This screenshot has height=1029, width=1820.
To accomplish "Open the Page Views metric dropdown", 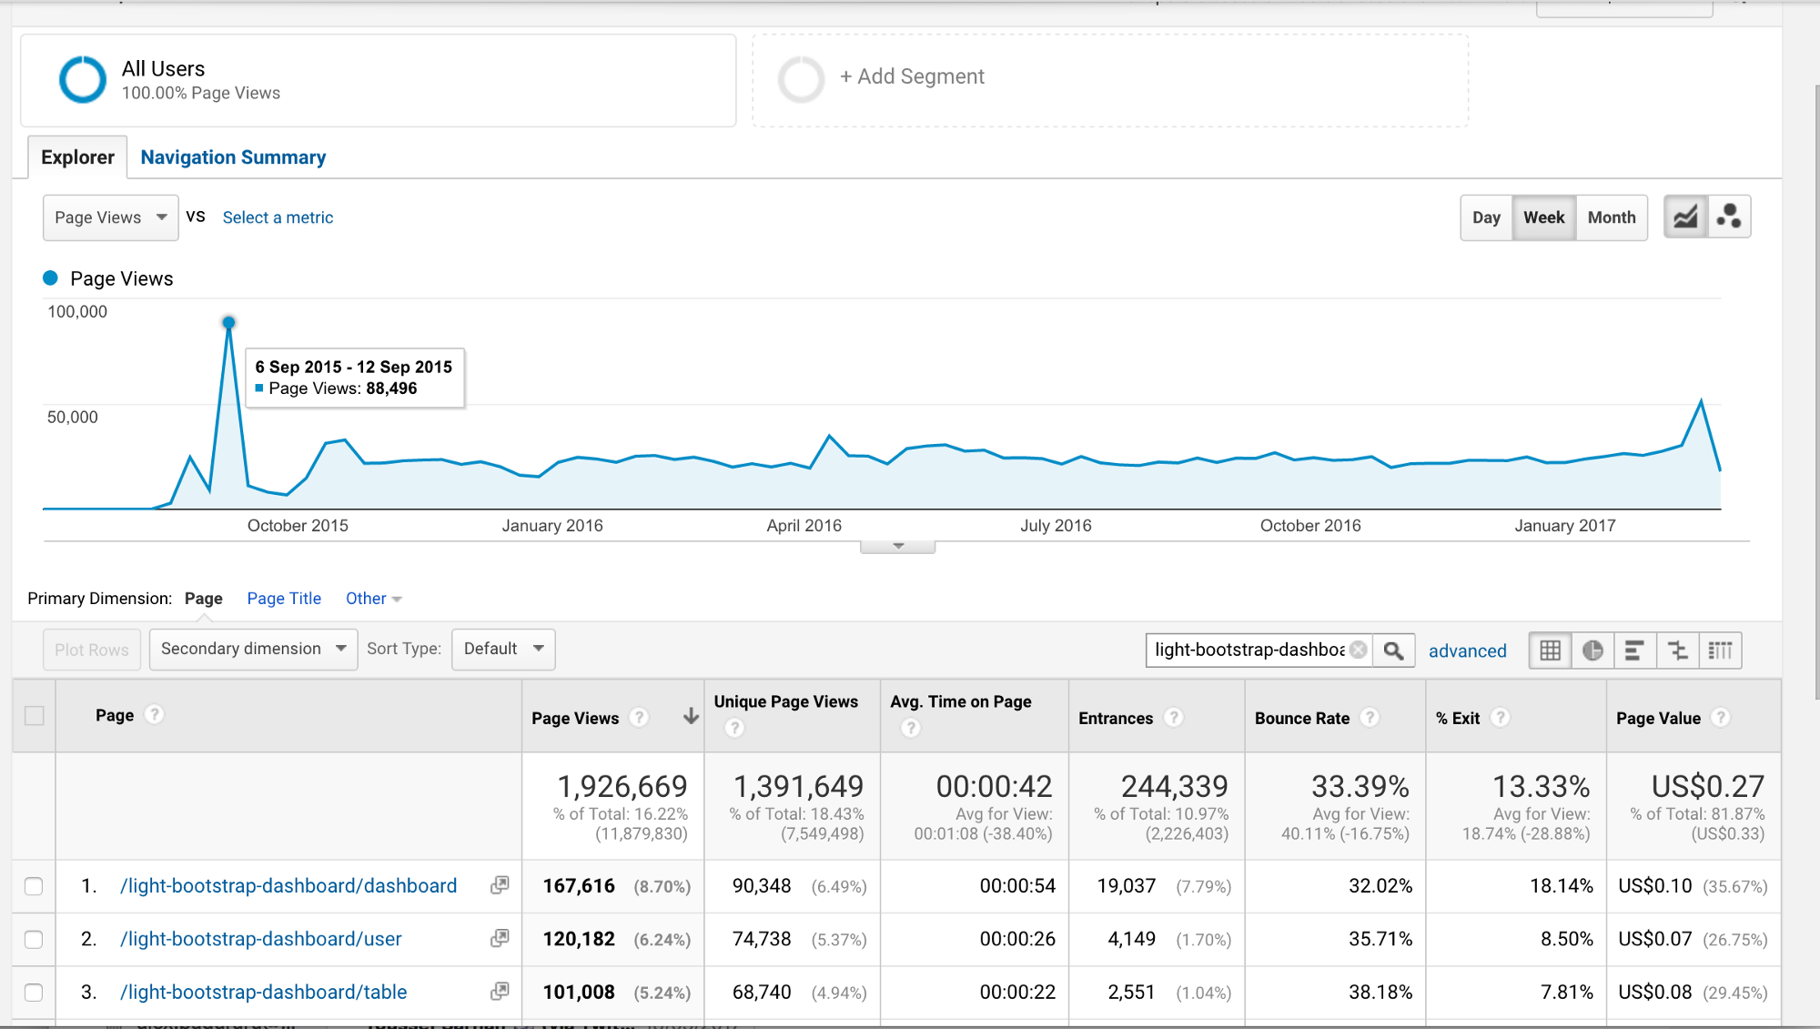I will point(109,217).
